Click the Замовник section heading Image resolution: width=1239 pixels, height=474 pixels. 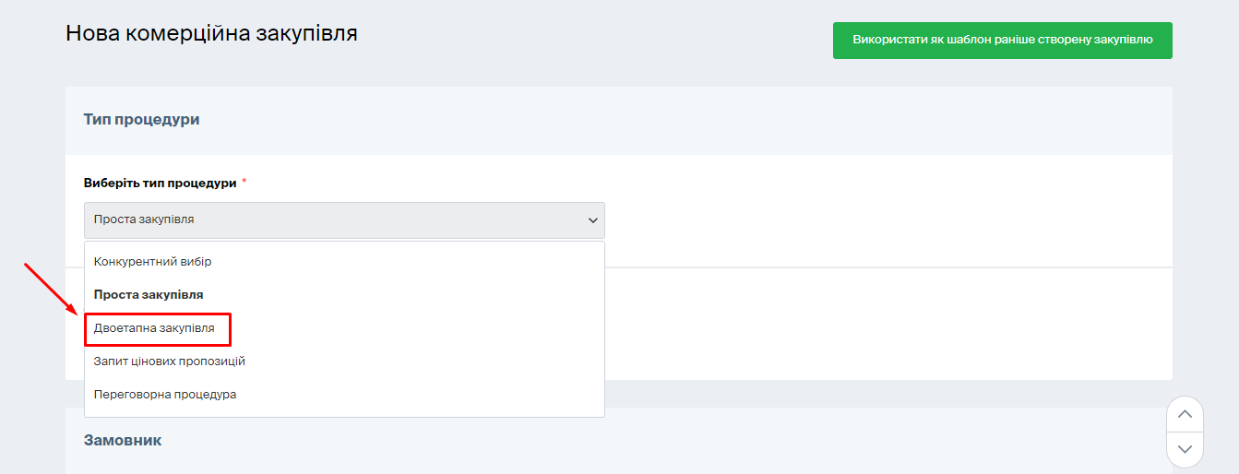point(123,441)
